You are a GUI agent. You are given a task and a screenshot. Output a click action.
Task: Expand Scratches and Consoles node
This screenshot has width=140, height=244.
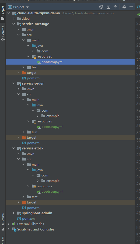(9, 229)
